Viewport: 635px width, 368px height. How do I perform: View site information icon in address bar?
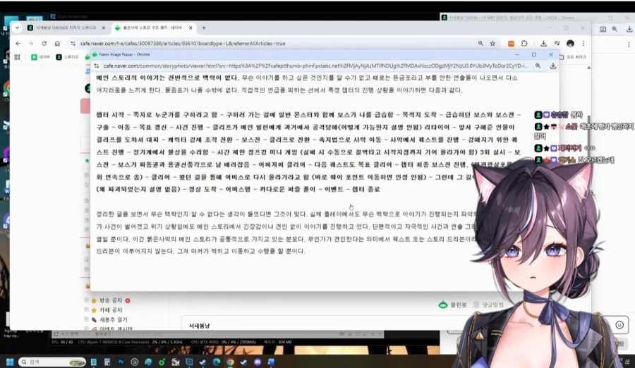click(x=73, y=43)
